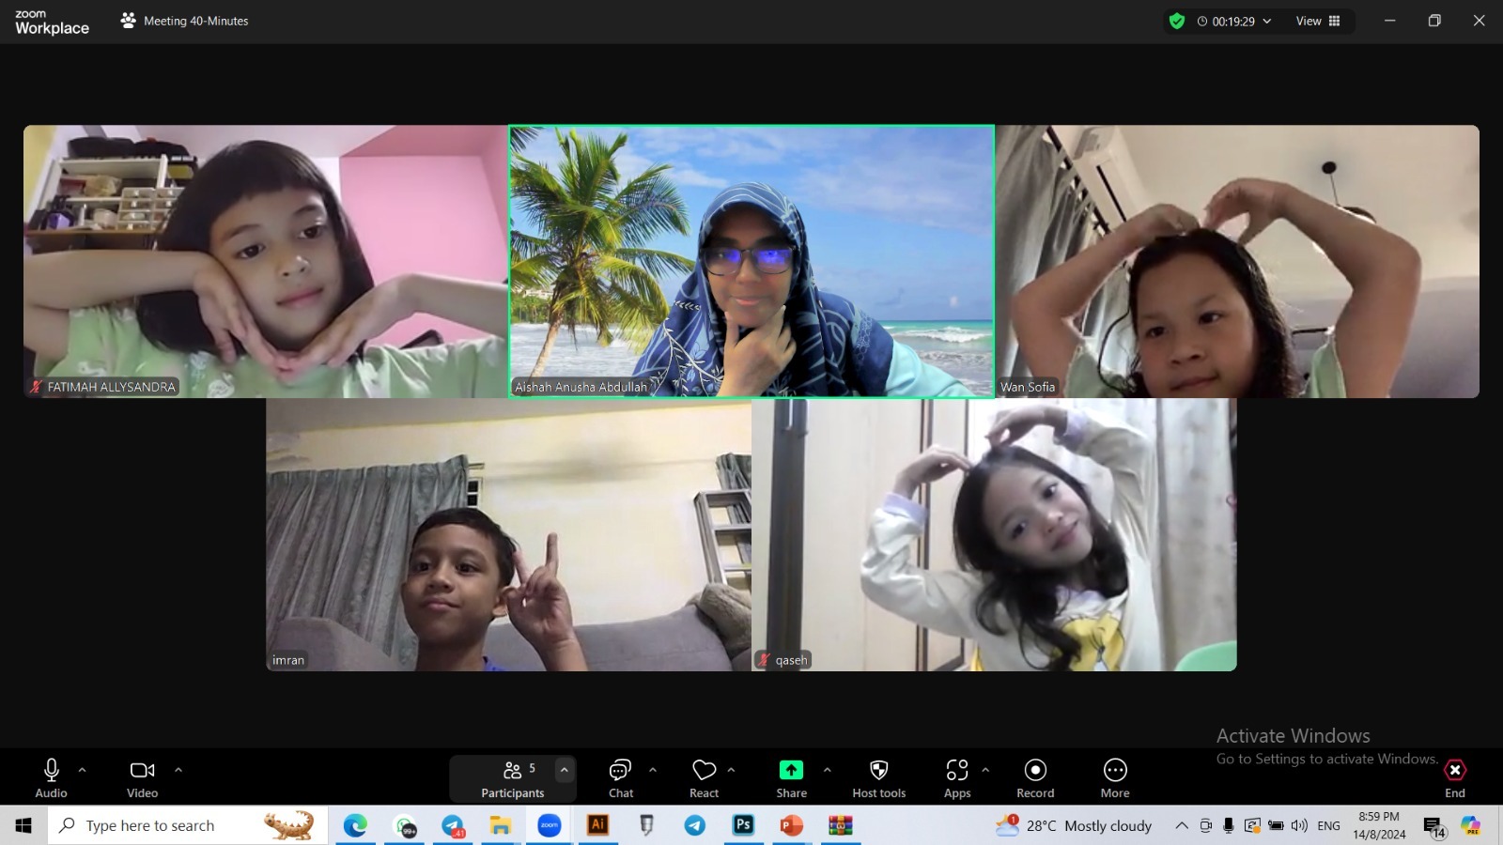
Task: Select Aishah Anusha Abdullah's video tile
Action: 751,261
